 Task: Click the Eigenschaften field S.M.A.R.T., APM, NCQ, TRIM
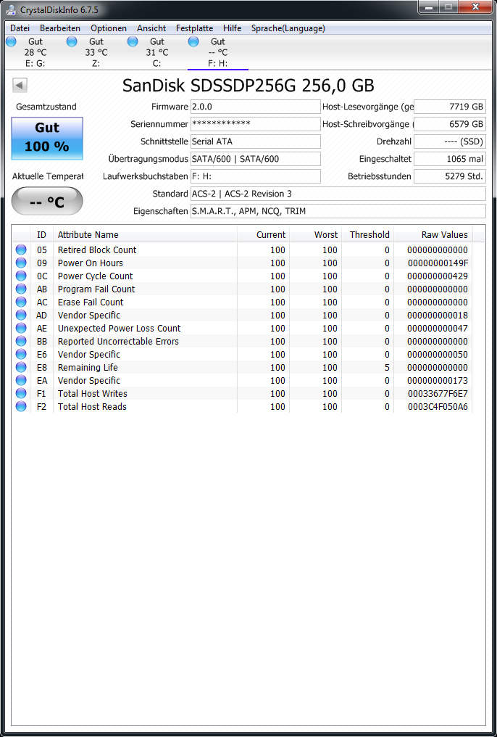pyautogui.click(x=338, y=211)
